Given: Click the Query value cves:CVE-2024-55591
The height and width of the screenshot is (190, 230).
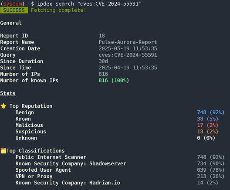Looking at the screenshot, I should [x=128, y=55].
